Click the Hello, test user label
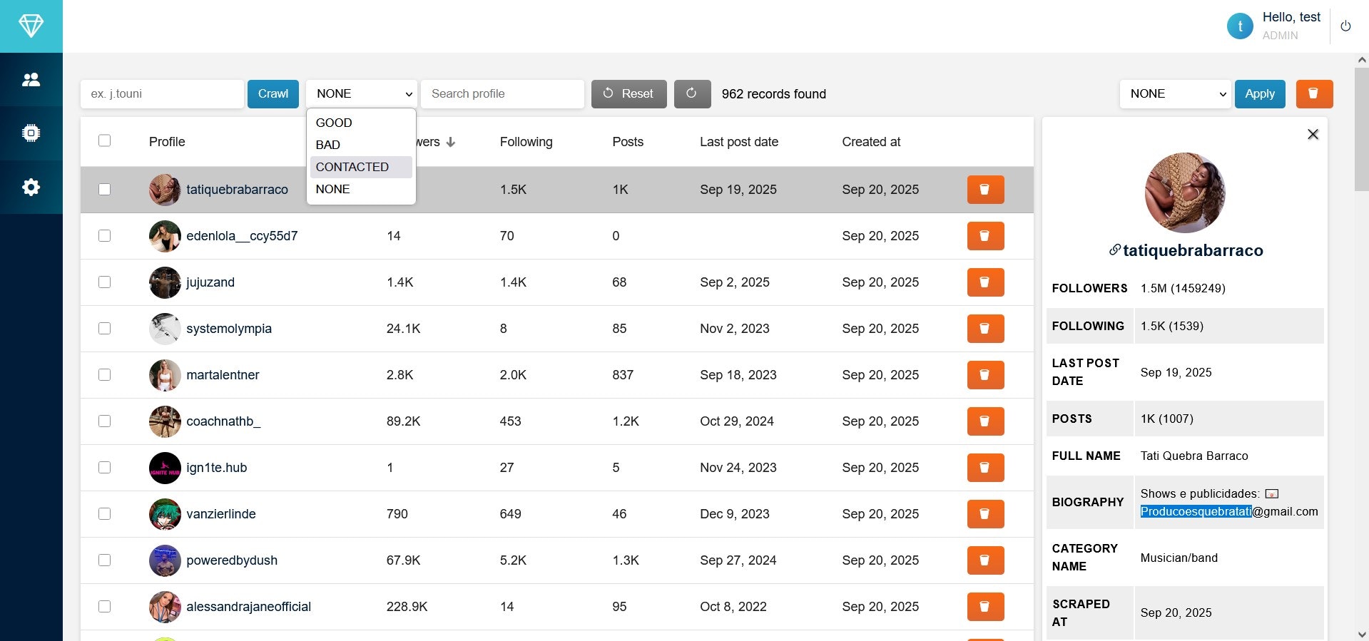The height and width of the screenshot is (641, 1369). [1291, 17]
